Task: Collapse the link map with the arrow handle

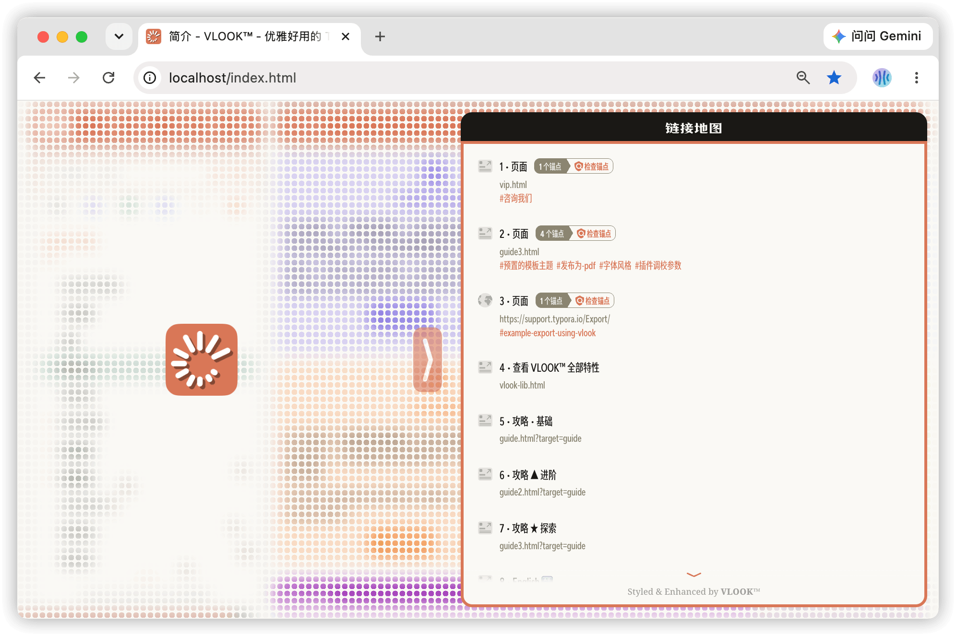Action: pos(427,360)
